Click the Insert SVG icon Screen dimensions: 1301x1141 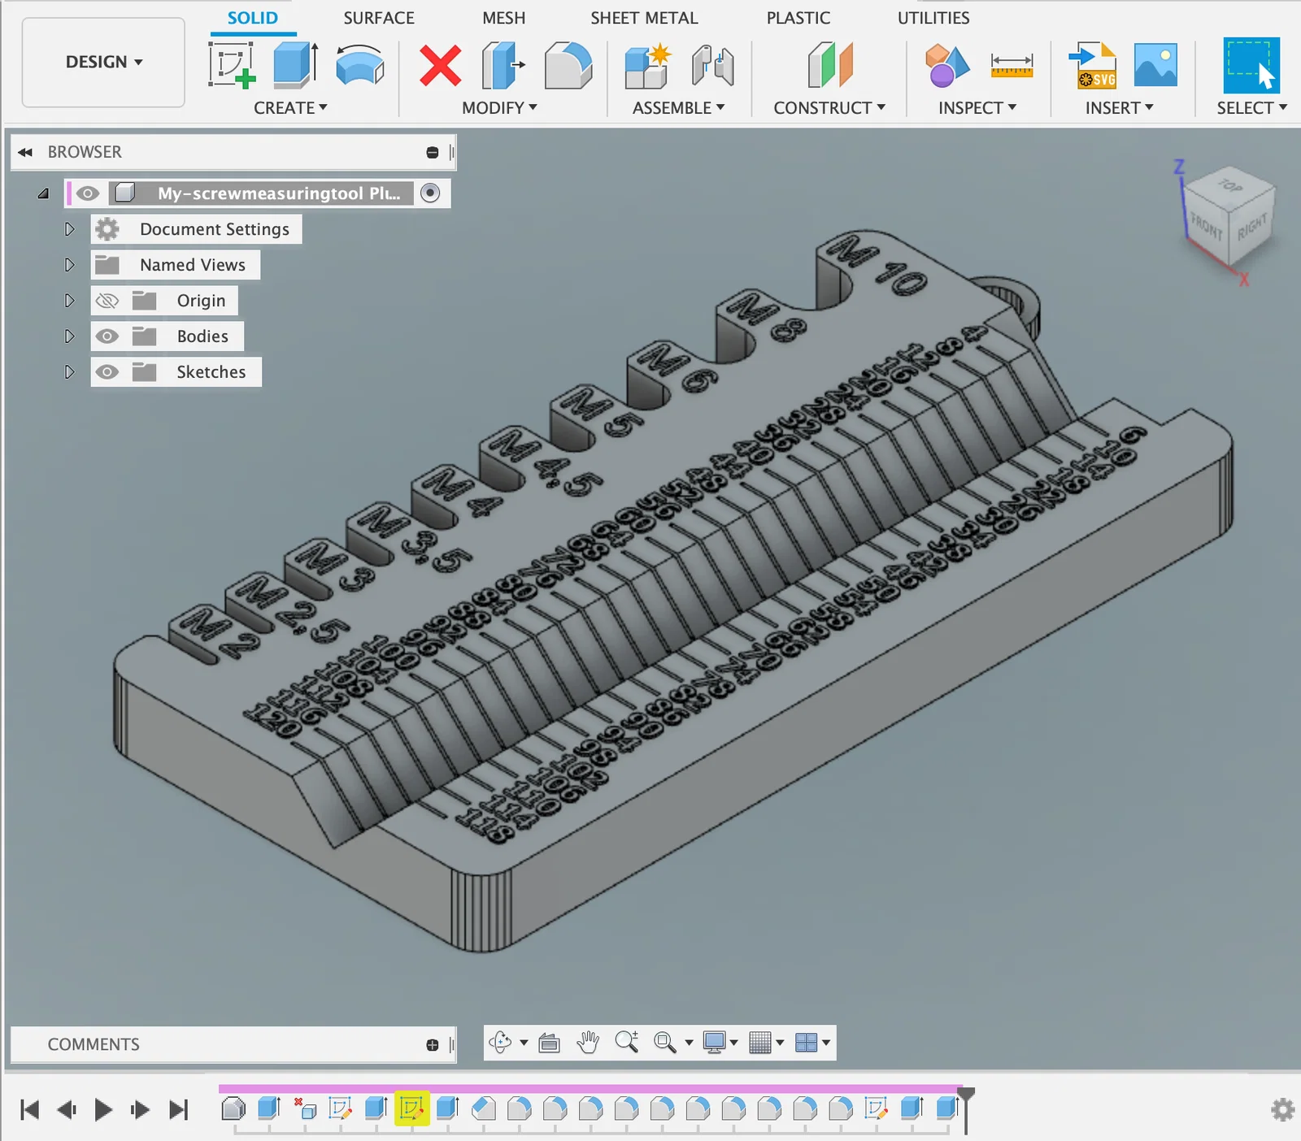tap(1092, 66)
